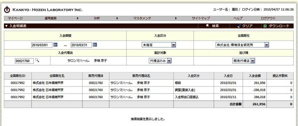Click the 検索 search icon button

pyautogui.click(x=208, y=26)
